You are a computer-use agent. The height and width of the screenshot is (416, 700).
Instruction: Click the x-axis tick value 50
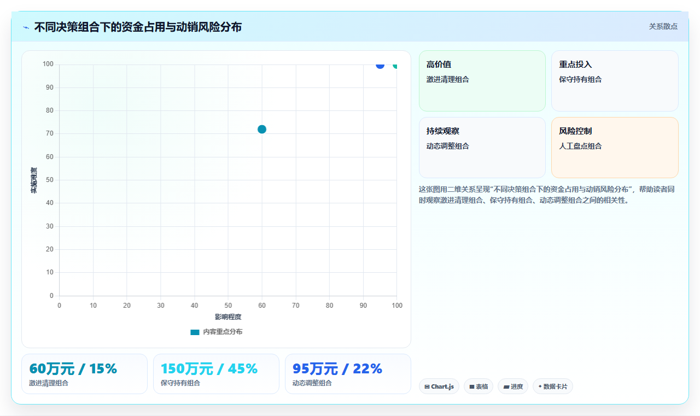[228, 306]
